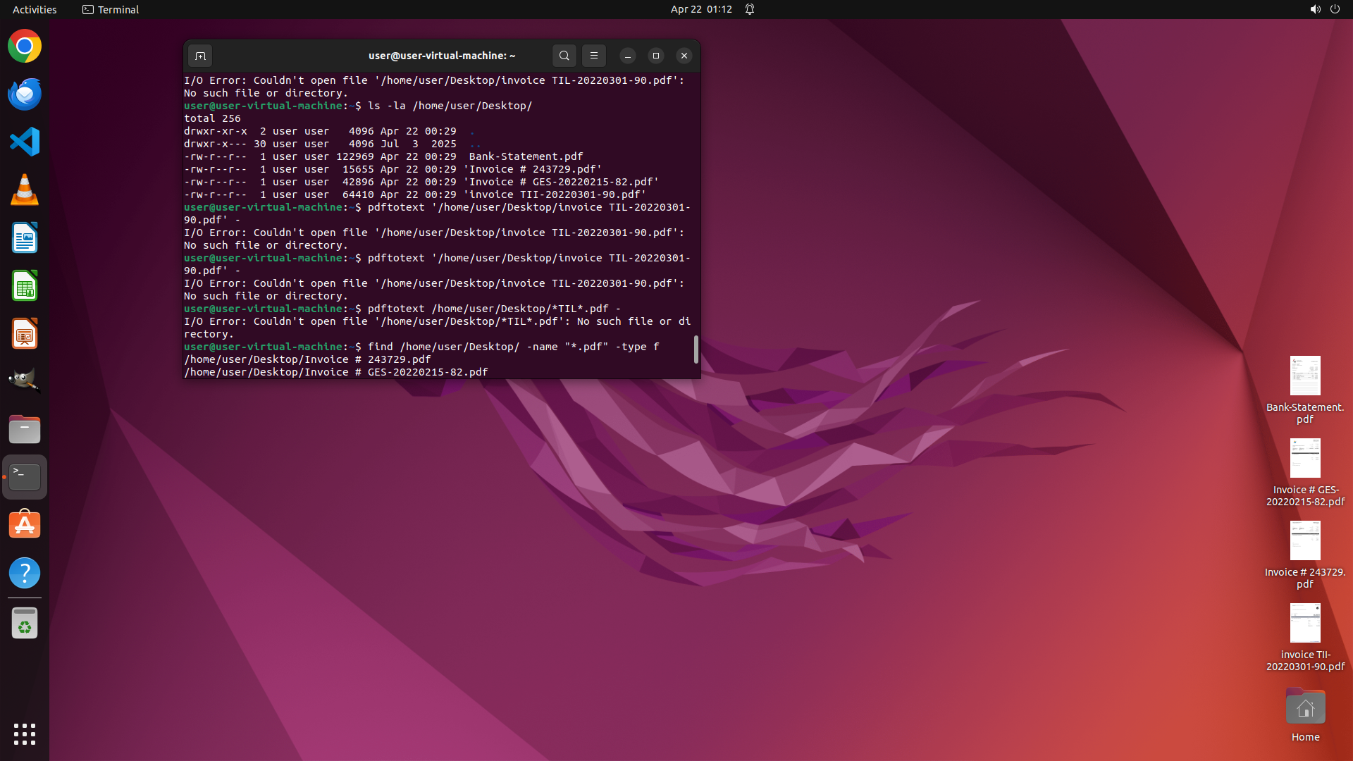Expand the system volume and power menu
Viewport: 1353px width, 761px height.
(1324, 9)
